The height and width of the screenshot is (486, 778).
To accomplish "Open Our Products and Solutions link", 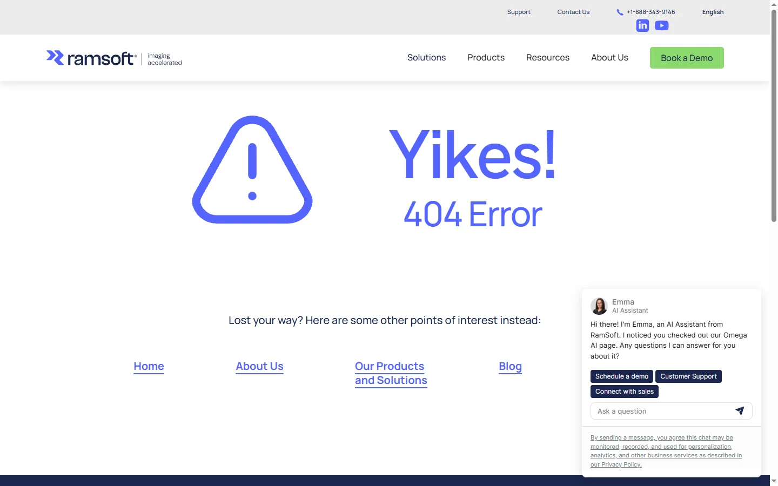I will [391, 373].
